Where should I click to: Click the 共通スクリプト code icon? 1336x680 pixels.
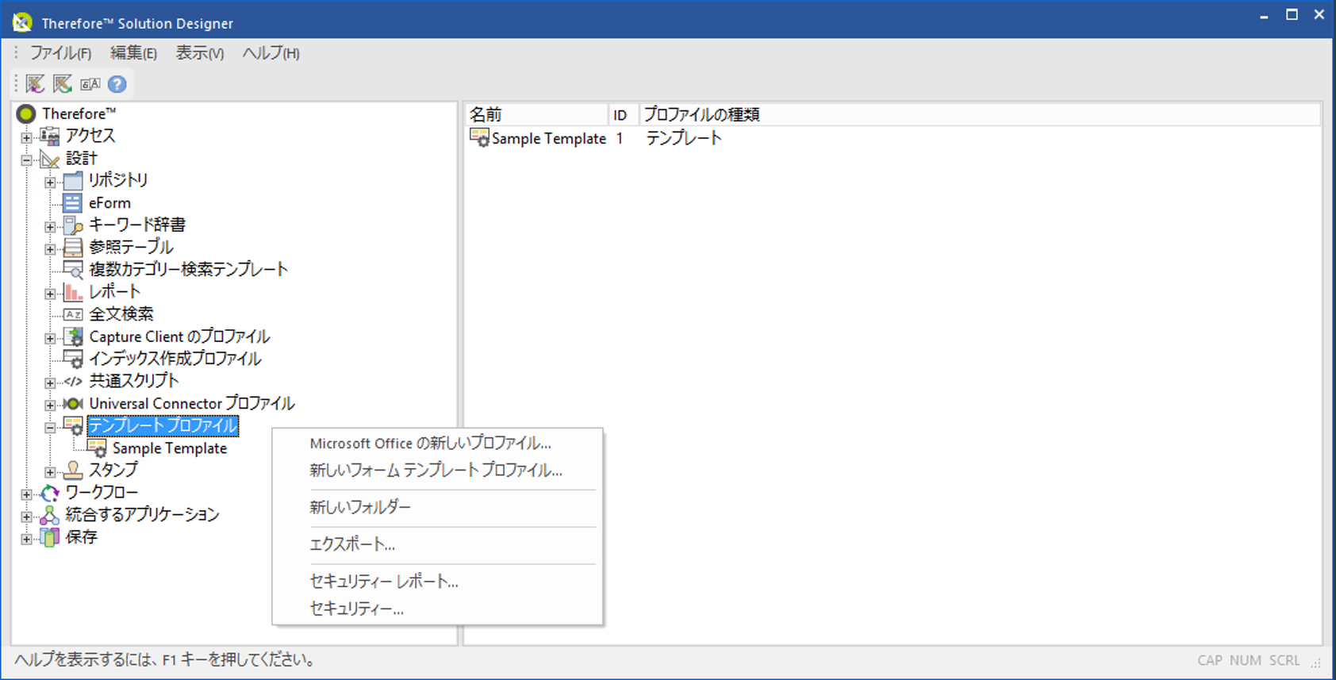(73, 382)
